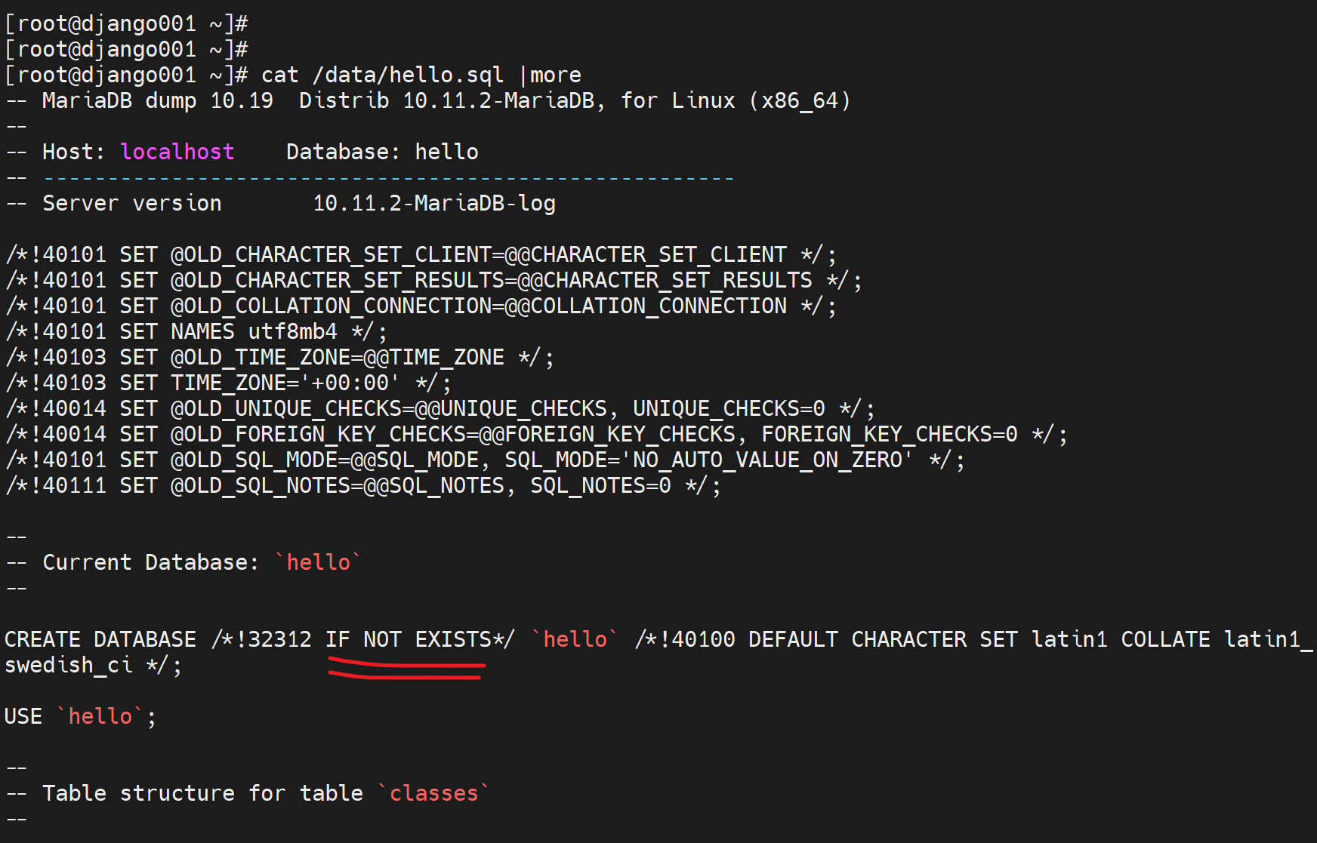Screen dimensions: 1317x843
Task: Click the "SET NAMES utf8mb4" statement
Action: click(228, 331)
